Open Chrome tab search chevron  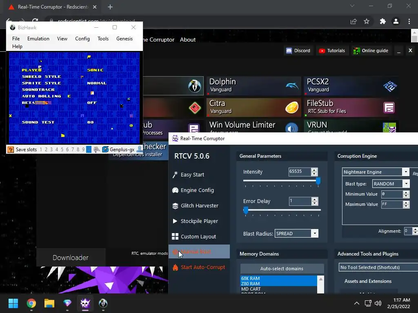[352, 6]
